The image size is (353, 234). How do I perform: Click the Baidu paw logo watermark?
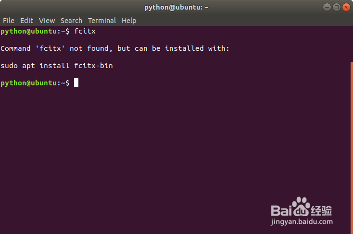pos(301,206)
